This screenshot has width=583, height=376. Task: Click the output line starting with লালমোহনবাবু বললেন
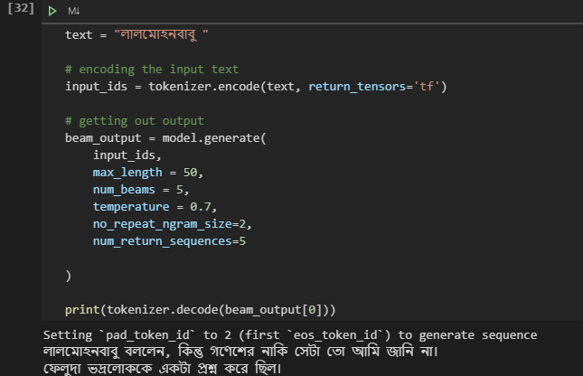point(241,351)
